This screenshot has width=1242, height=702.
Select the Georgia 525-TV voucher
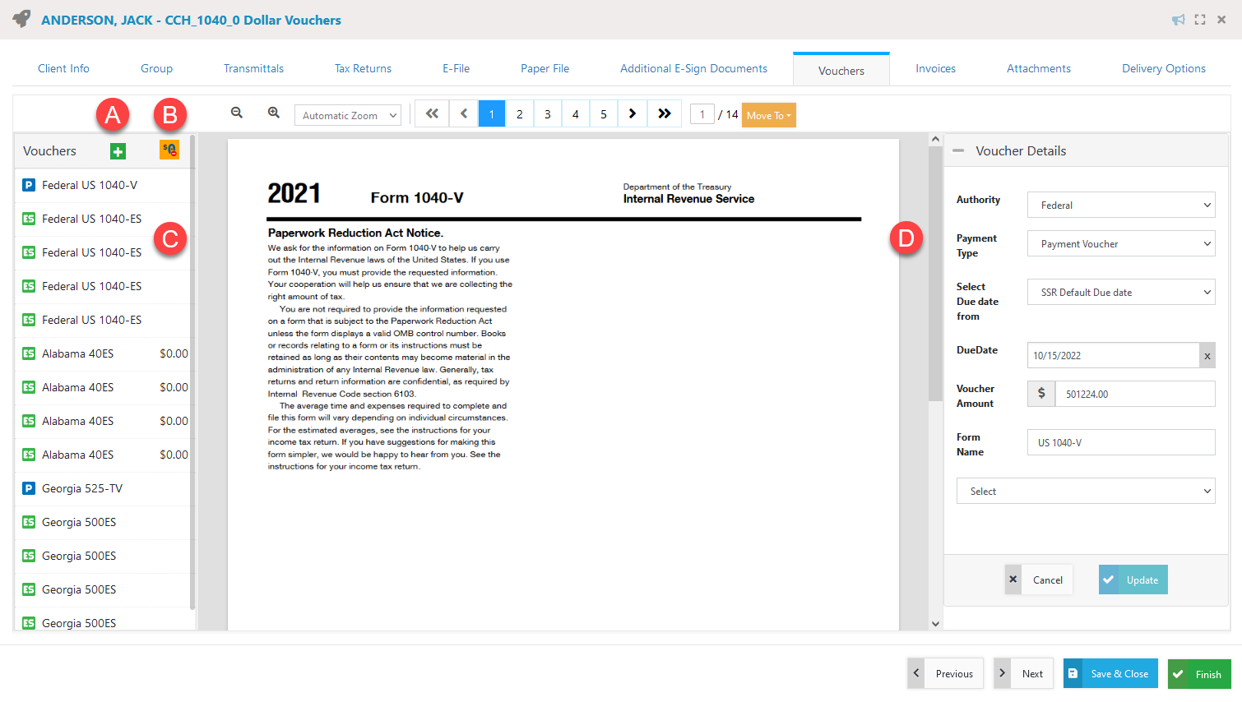pos(82,488)
